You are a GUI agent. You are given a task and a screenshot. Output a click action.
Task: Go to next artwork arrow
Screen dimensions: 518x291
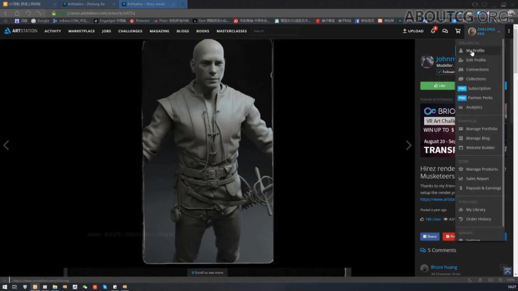tap(409, 145)
